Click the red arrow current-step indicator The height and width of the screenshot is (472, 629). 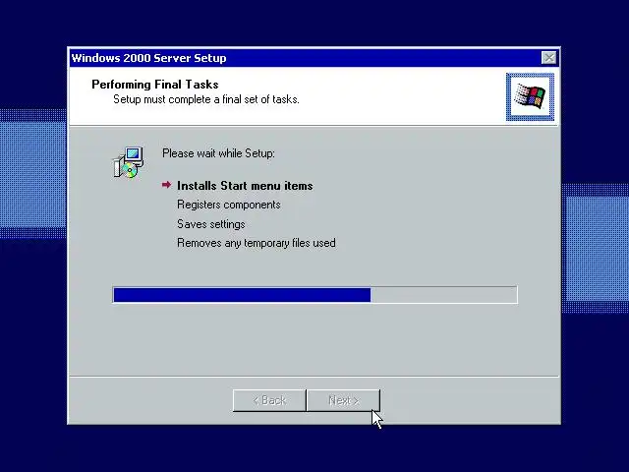click(x=166, y=185)
